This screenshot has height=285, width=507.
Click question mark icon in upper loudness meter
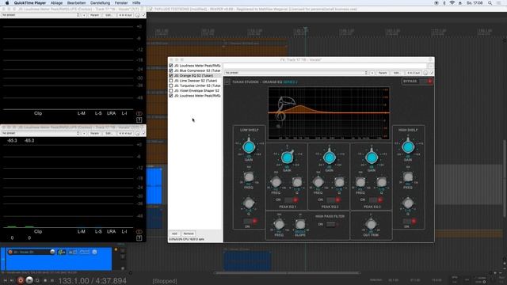click(x=139, y=120)
